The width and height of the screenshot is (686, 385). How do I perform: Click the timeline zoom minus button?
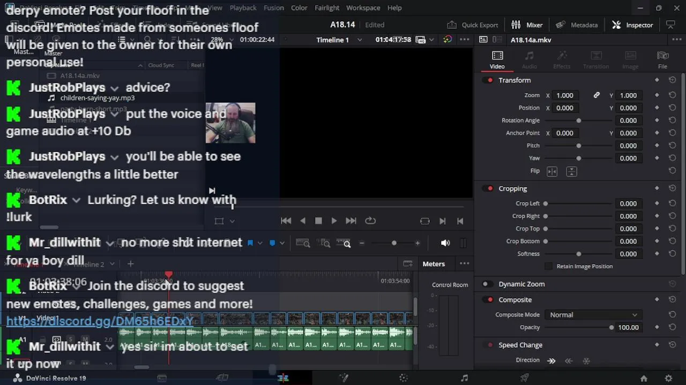362,243
